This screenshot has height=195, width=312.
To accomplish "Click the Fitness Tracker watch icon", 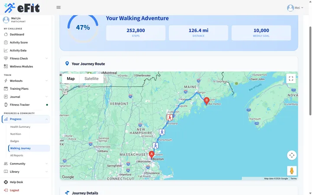I will [6, 105].
